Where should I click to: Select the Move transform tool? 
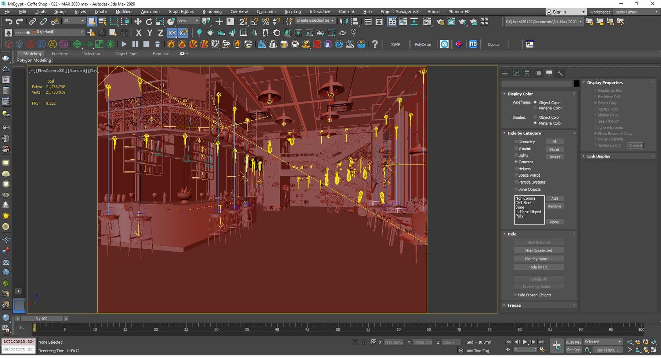click(x=138, y=22)
